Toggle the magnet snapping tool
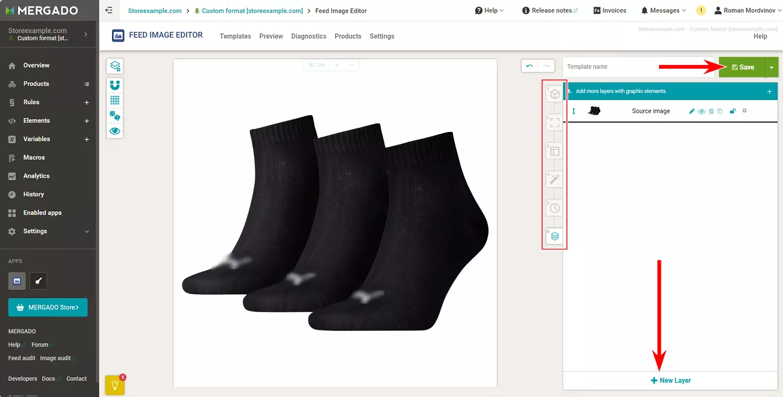783x397 pixels. click(115, 85)
